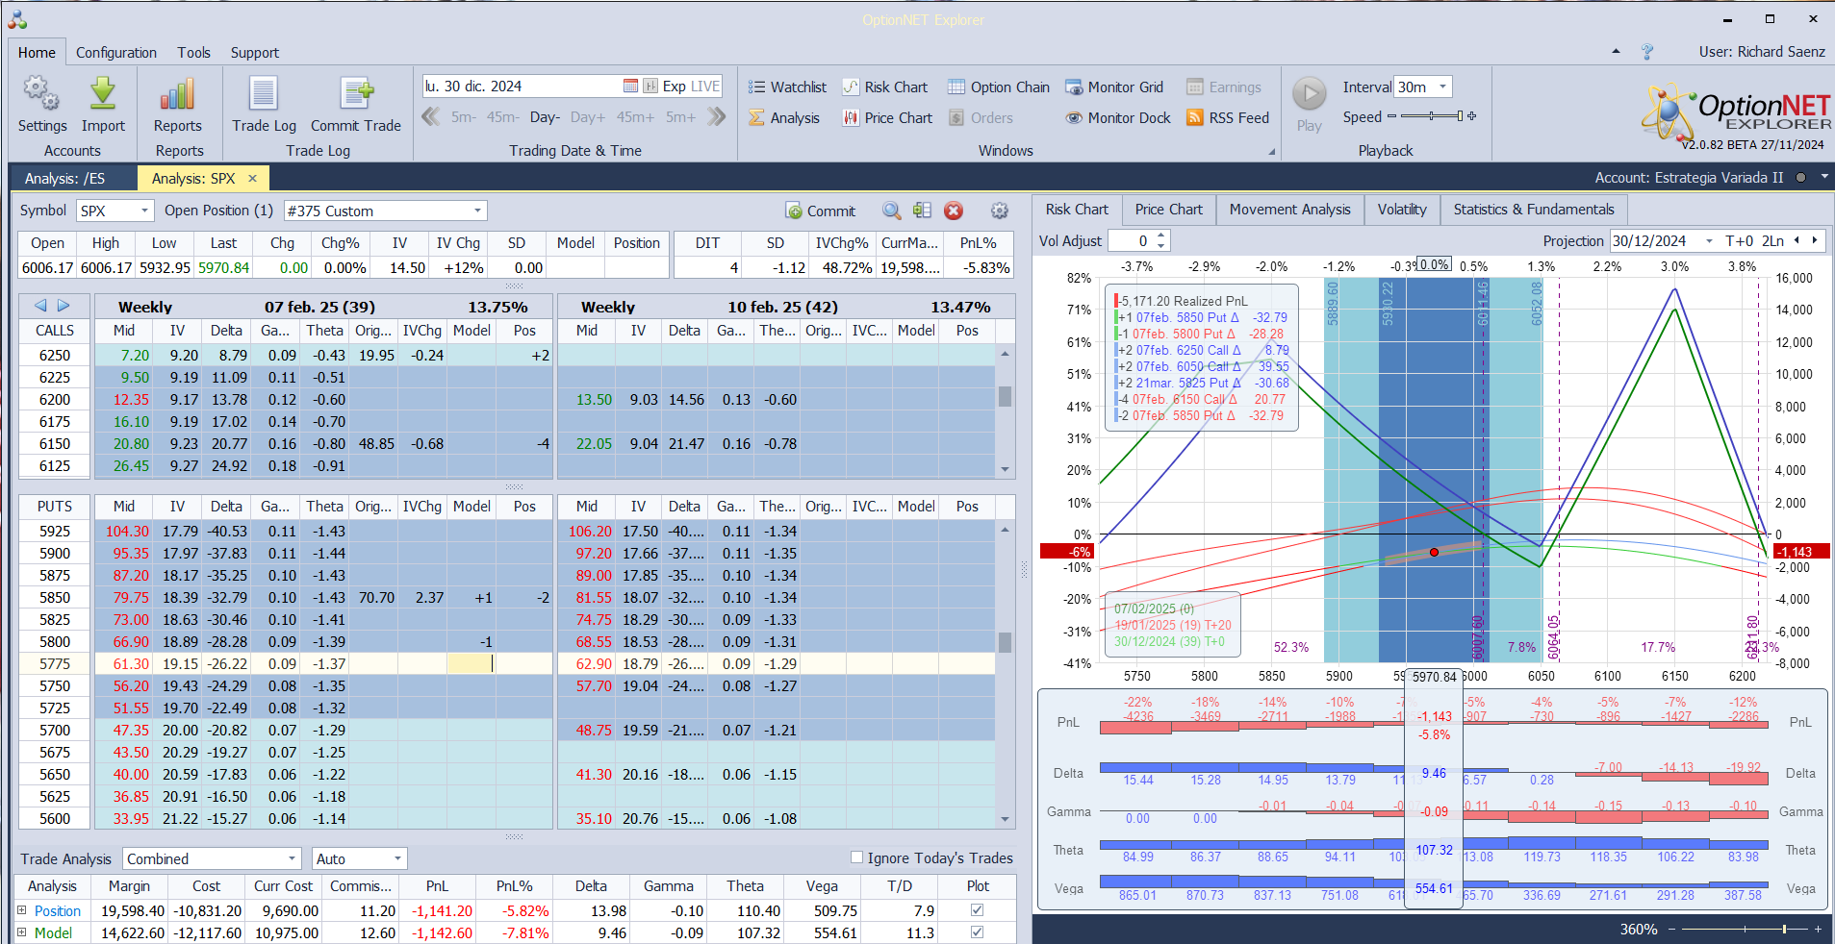Open Risk Chart from the Windows group
Image resolution: width=1835 pixels, height=944 pixels.
tap(885, 87)
